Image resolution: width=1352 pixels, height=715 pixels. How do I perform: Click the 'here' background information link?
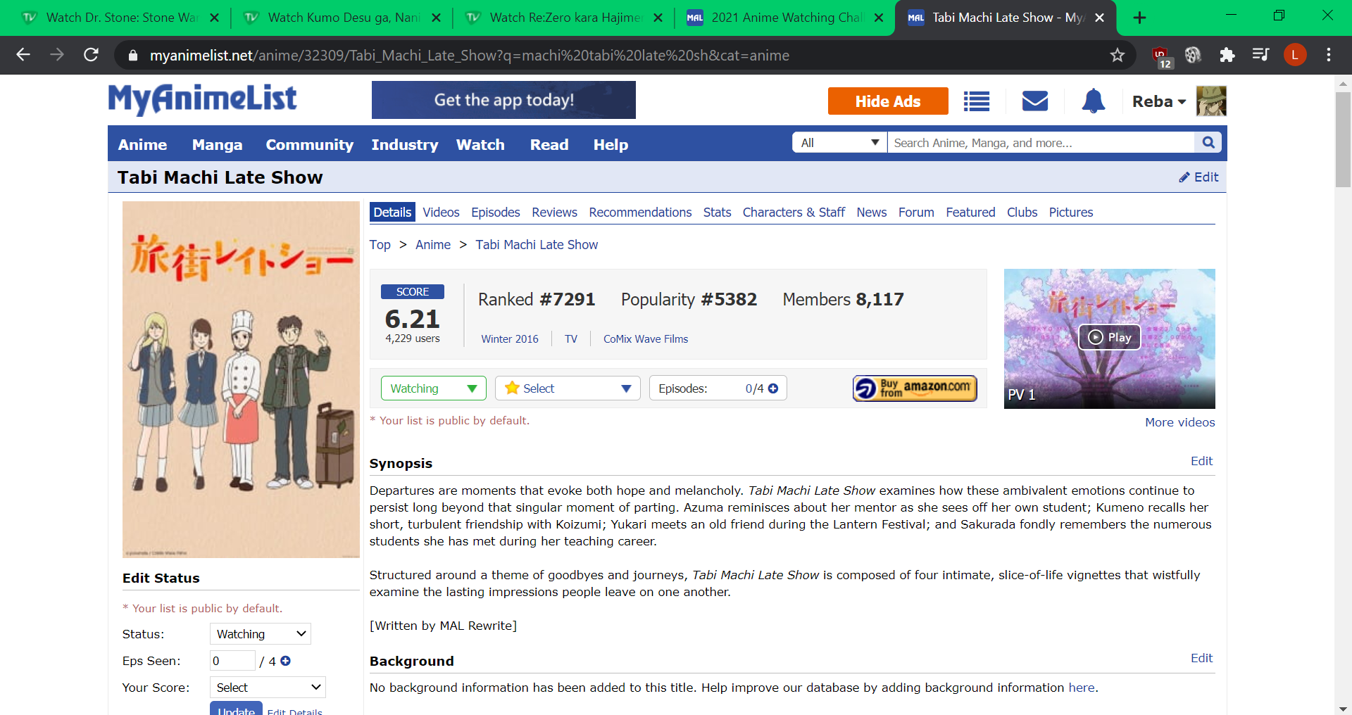pyautogui.click(x=1082, y=688)
